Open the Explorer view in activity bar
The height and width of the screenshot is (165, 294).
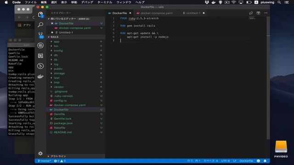point(40,15)
